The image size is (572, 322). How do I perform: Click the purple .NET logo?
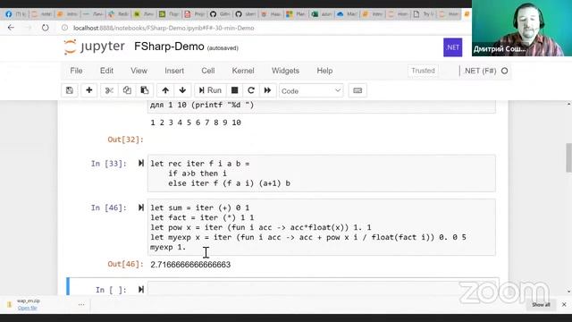(453, 47)
